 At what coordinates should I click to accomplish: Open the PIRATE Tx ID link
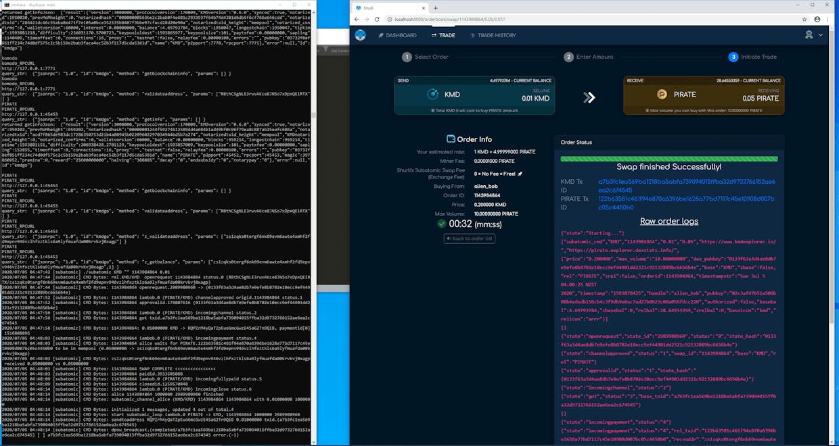pos(687,203)
